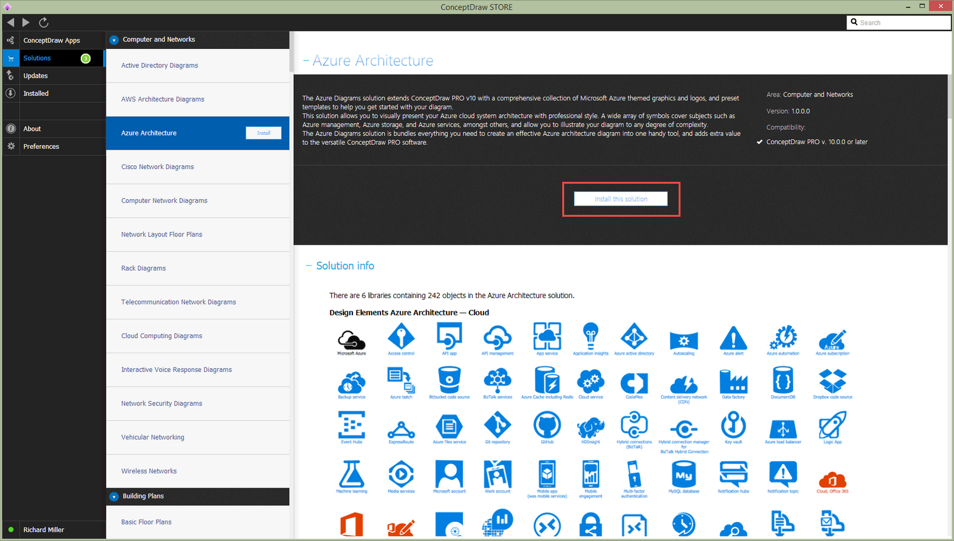Image resolution: width=954 pixels, height=541 pixels.
Task: Switch to the Updates section
Action: click(37, 75)
